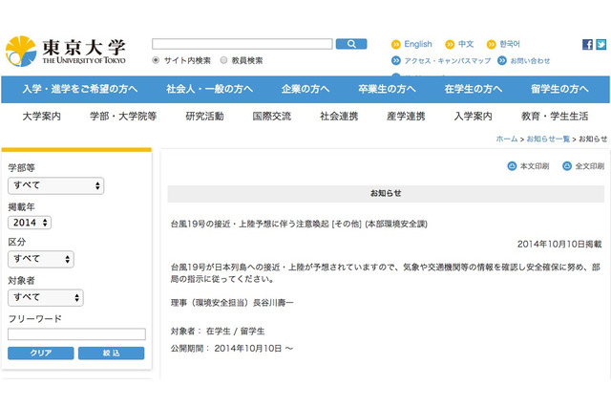
Task: Open the Facebook icon link
Action: pyautogui.click(x=588, y=45)
